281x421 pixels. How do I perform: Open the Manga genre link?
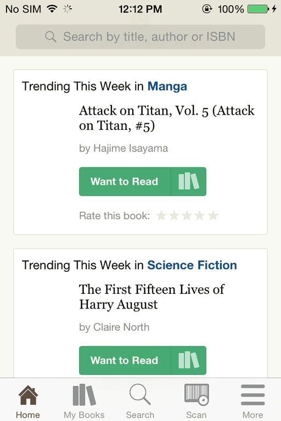(167, 87)
